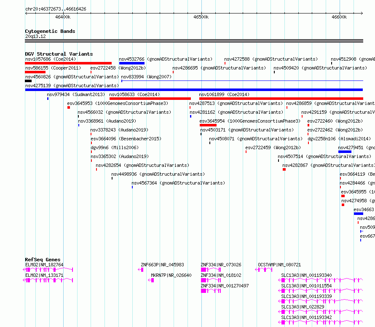The width and height of the screenshot is (375, 327).
Task: Click nsv4508071 gnomAD variant label
Action: (256, 139)
